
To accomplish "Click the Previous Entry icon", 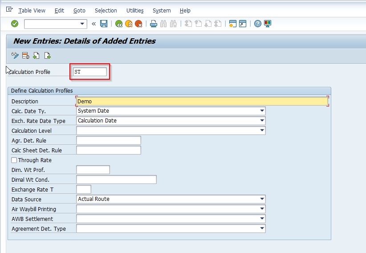I will click(x=36, y=56).
